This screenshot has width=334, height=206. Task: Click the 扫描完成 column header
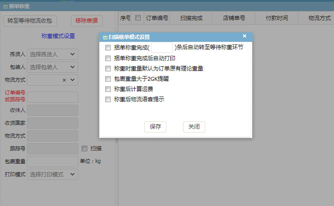pos(191,18)
